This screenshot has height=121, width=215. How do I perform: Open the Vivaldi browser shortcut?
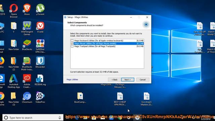point(40,27)
